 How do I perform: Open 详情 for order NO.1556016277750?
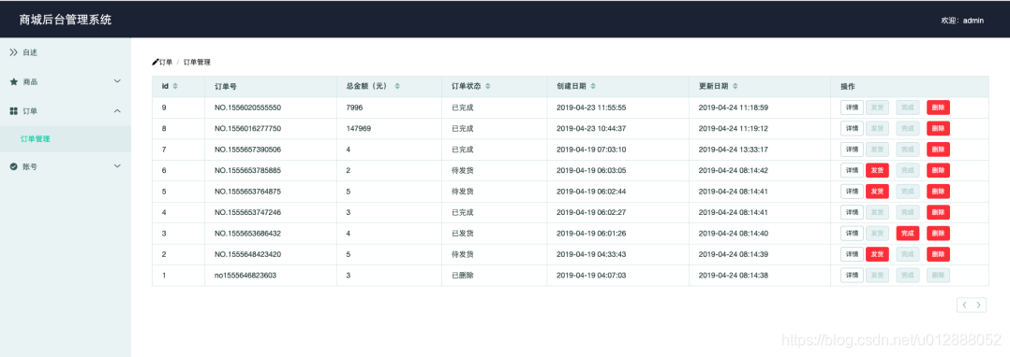pos(852,128)
